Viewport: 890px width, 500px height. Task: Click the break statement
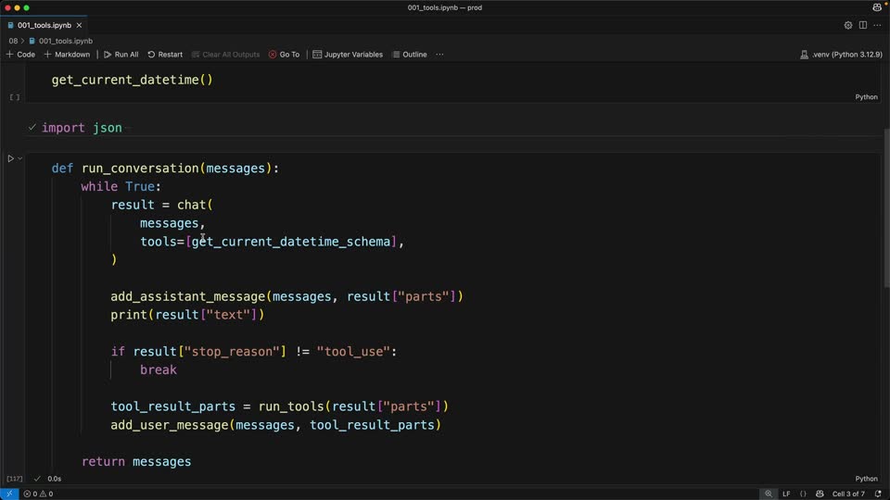coord(159,369)
